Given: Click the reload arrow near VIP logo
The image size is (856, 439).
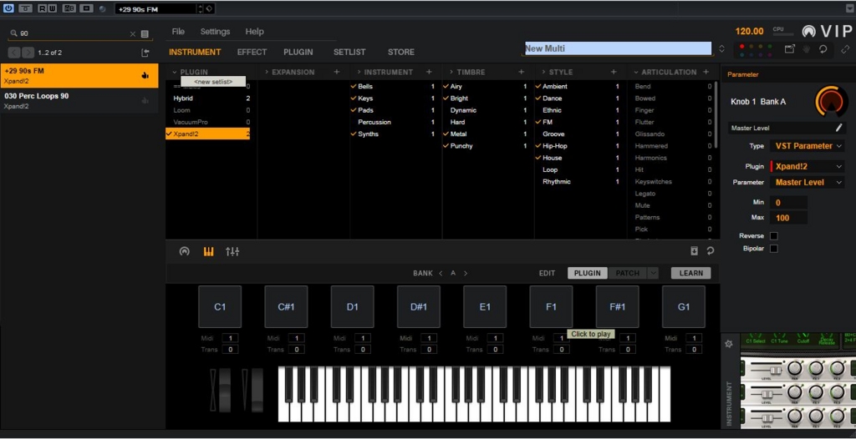Looking at the screenshot, I should [x=823, y=49].
